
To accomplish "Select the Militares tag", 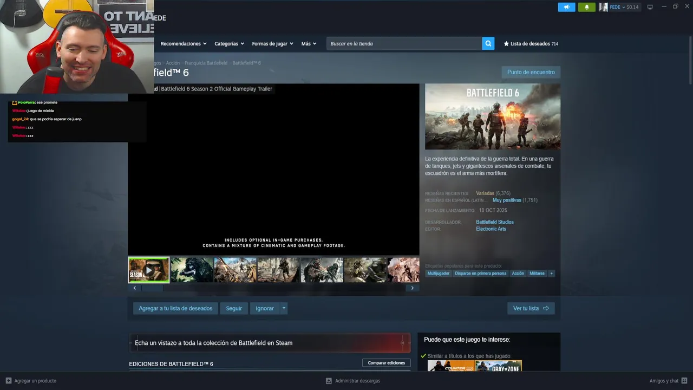I will click(537, 274).
